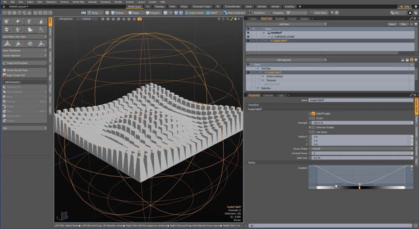Hide the BEVELED_PLANE item via eye icon

248,37
